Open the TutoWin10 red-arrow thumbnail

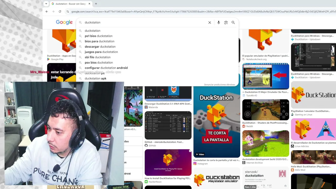coord(266,76)
